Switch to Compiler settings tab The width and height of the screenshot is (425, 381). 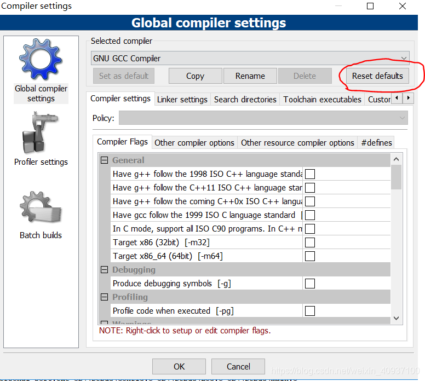[120, 99]
